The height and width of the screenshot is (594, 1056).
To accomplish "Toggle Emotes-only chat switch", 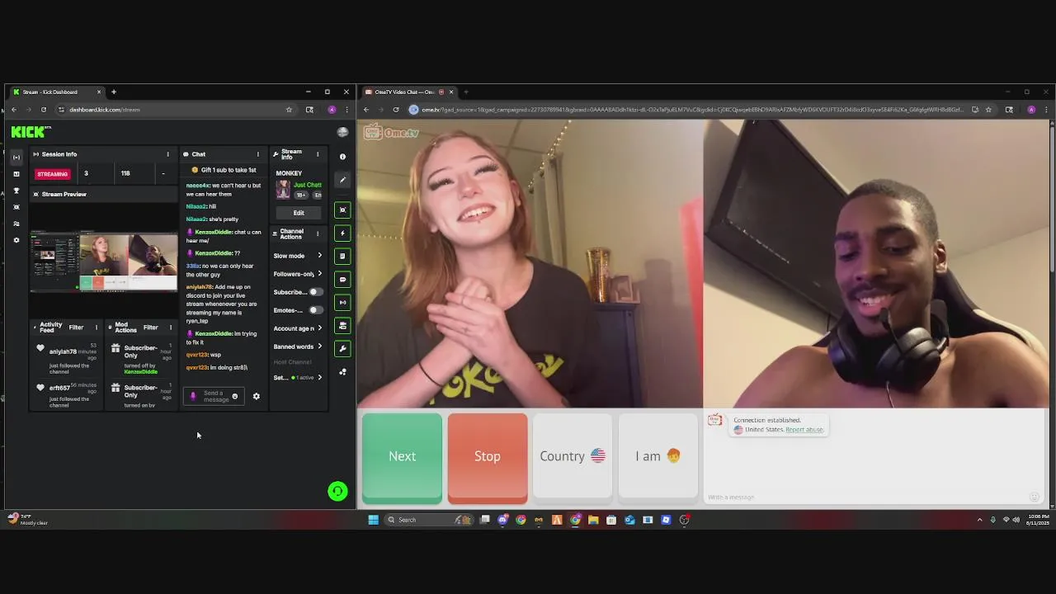I will pyautogui.click(x=314, y=310).
